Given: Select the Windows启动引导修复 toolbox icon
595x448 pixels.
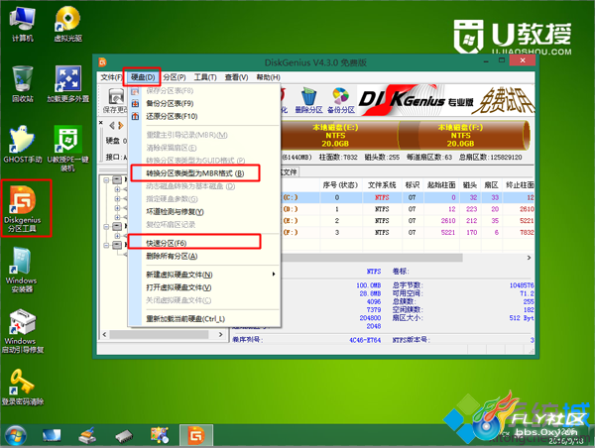Looking at the screenshot, I should [x=23, y=331].
